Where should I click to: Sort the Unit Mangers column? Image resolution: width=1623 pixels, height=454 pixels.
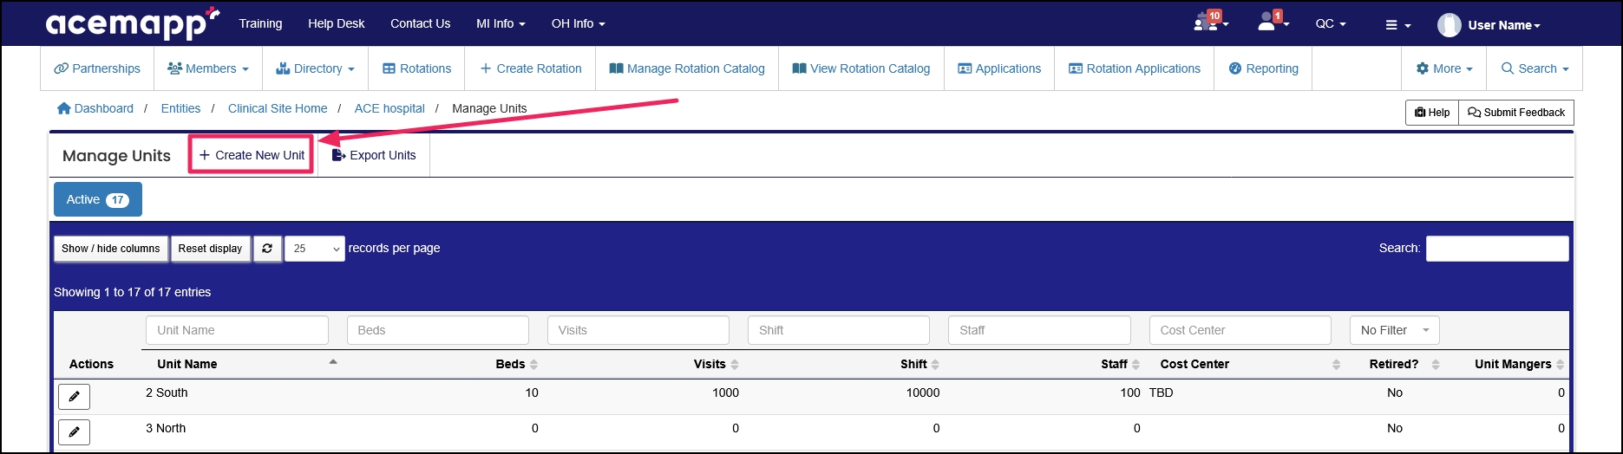click(1561, 365)
